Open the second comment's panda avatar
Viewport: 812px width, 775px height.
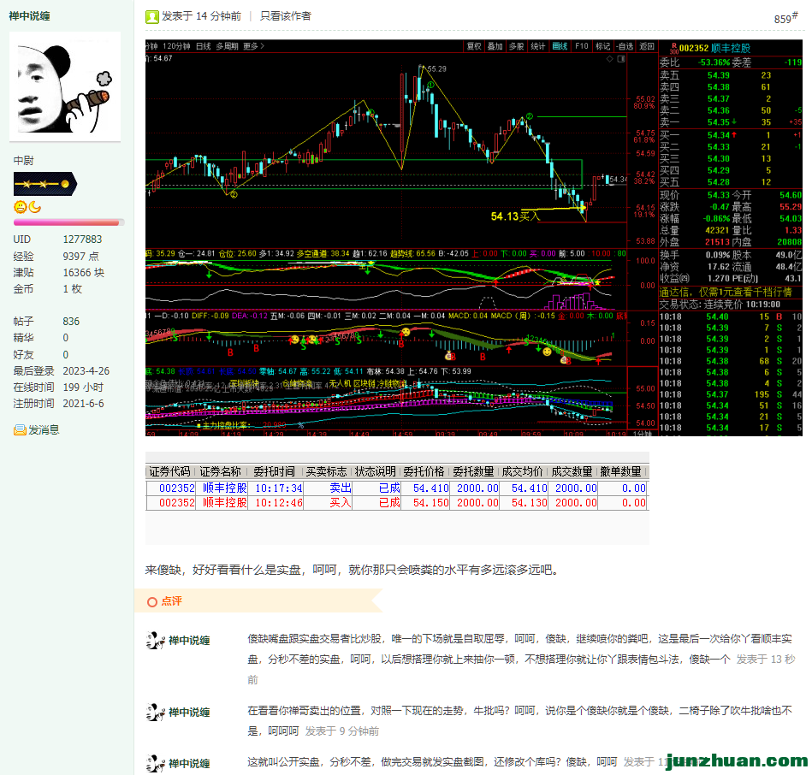[x=154, y=712]
